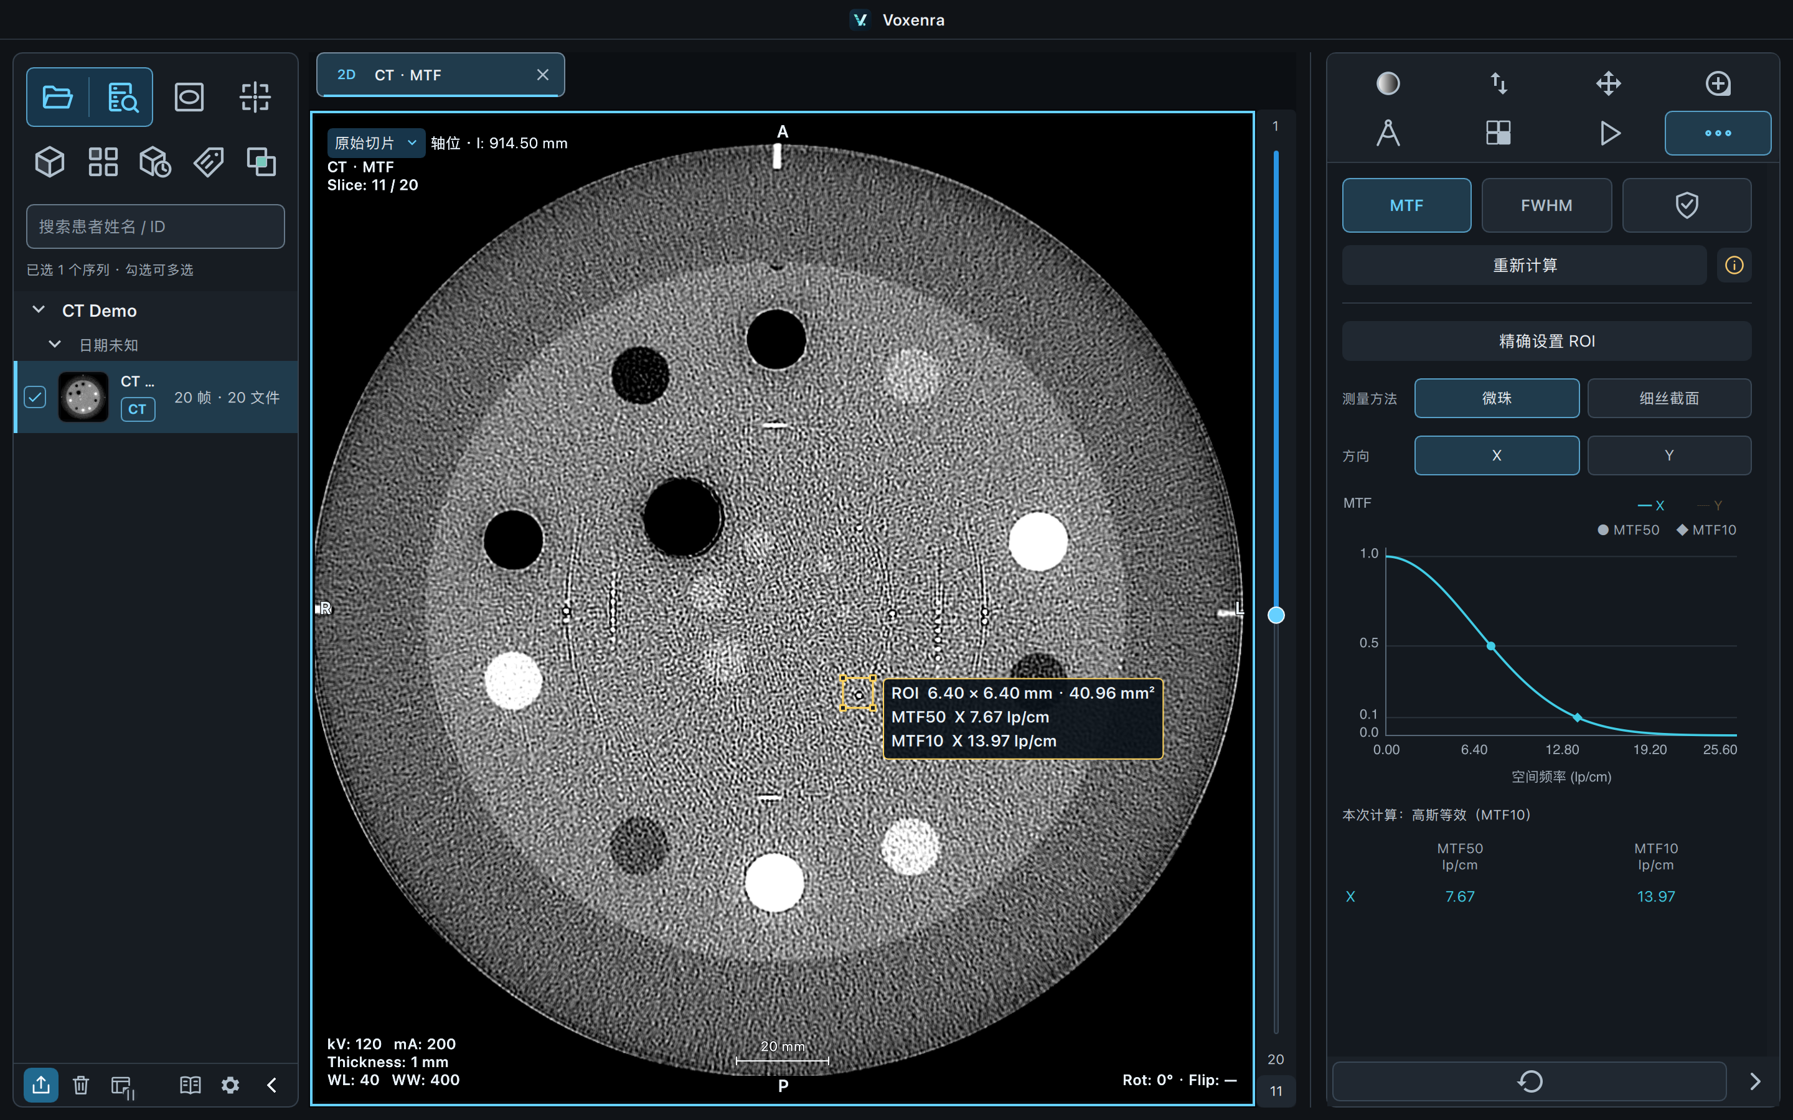Start cine playback with the play icon
This screenshot has width=1793, height=1120.
click(1609, 133)
